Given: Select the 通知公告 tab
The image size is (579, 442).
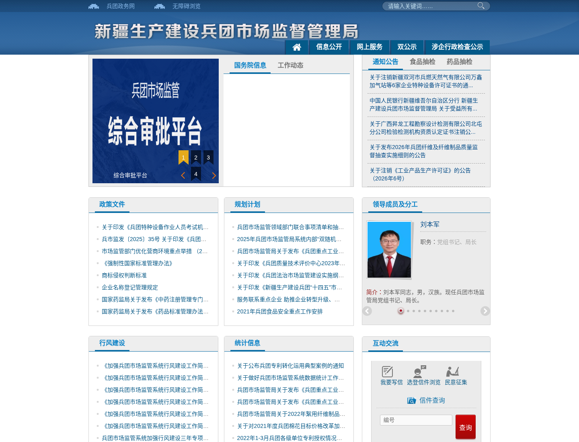Looking at the screenshot, I should 385,62.
